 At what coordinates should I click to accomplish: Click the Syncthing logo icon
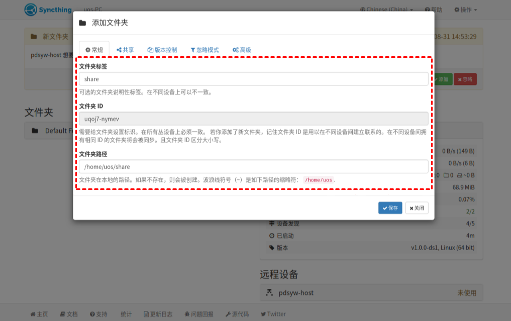point(31,10)
